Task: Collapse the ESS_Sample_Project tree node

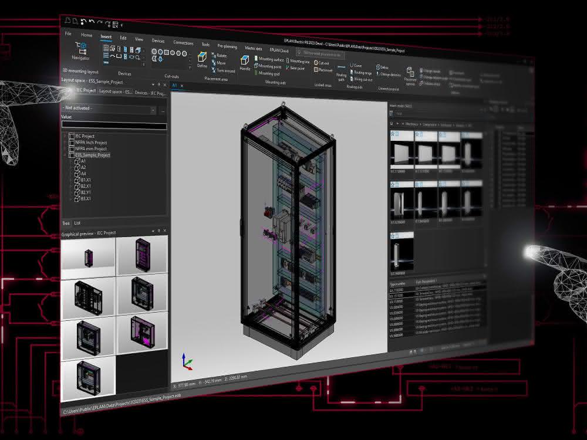Action: pos(65,155)
